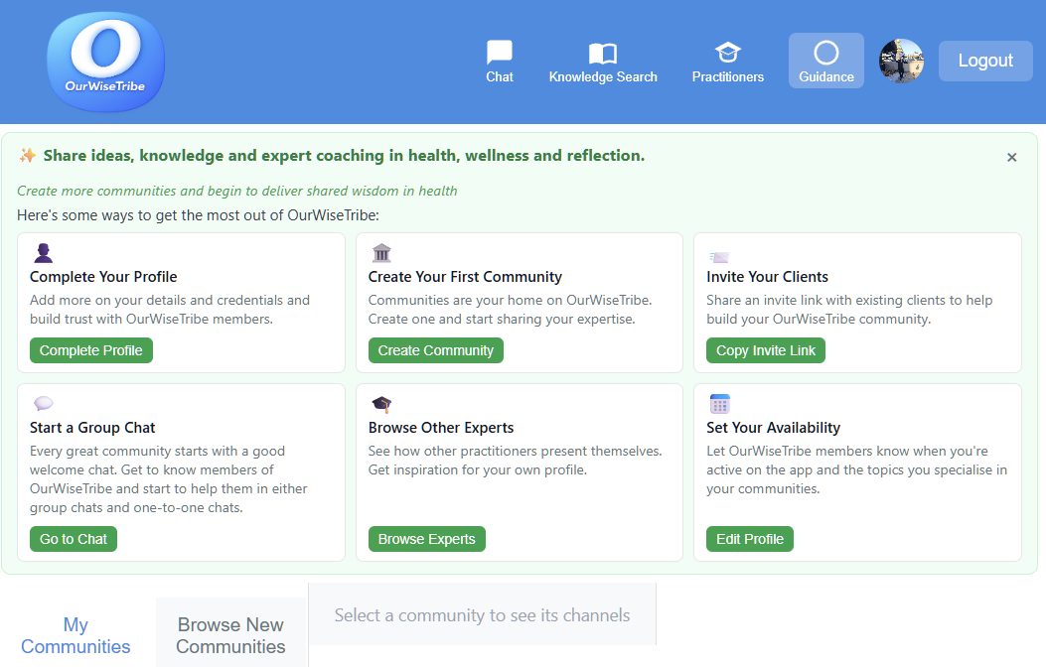Open the user profile avatar

tap(901, 61)
